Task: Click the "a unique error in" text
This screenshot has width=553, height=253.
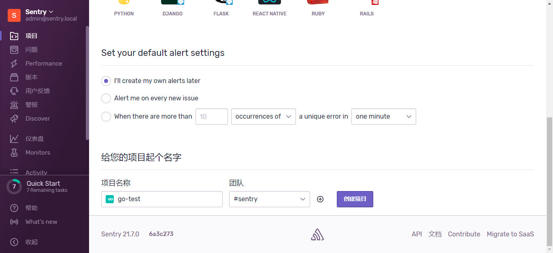Action: (x=323, y=117)
